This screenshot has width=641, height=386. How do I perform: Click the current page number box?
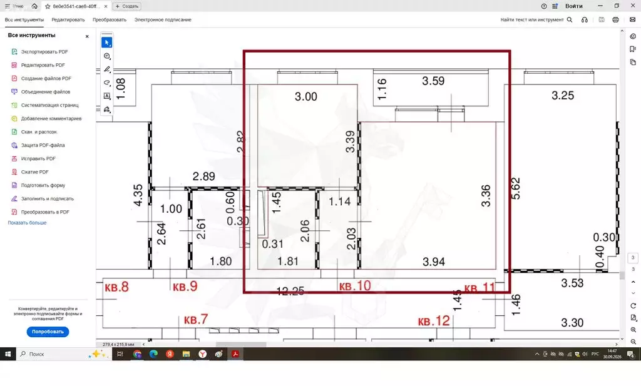pos(633,258)
